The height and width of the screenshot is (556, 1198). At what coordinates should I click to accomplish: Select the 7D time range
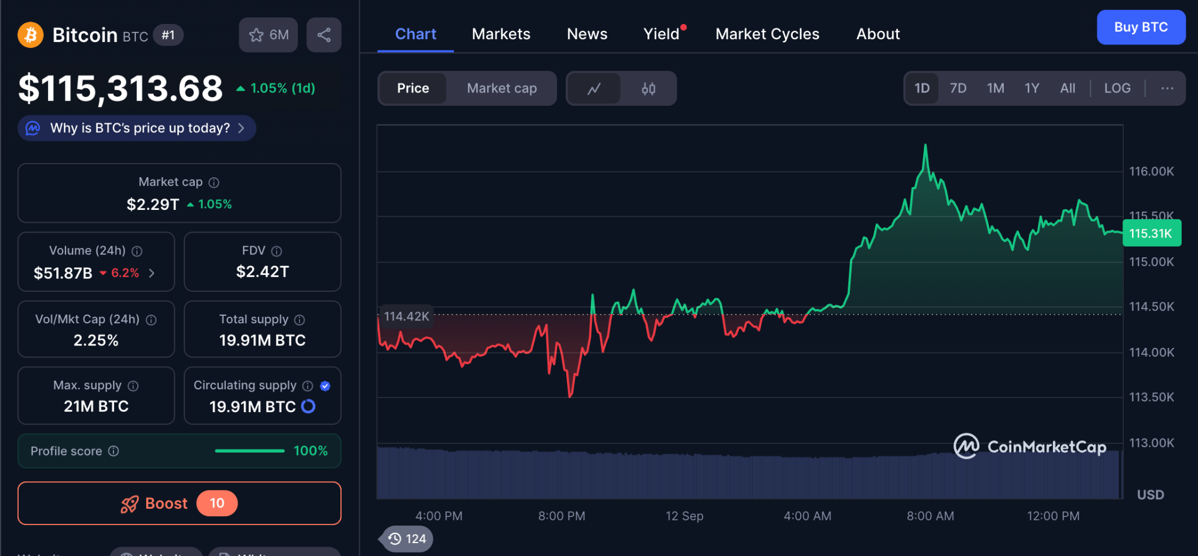point(958,88)
